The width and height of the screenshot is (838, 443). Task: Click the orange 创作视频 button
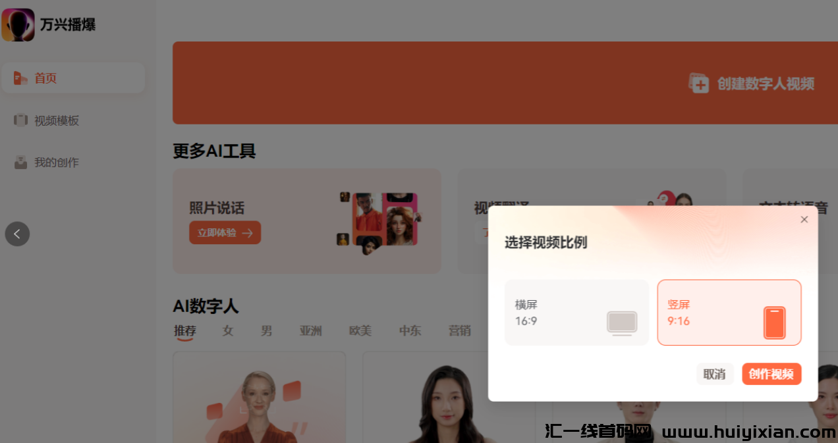771,373
